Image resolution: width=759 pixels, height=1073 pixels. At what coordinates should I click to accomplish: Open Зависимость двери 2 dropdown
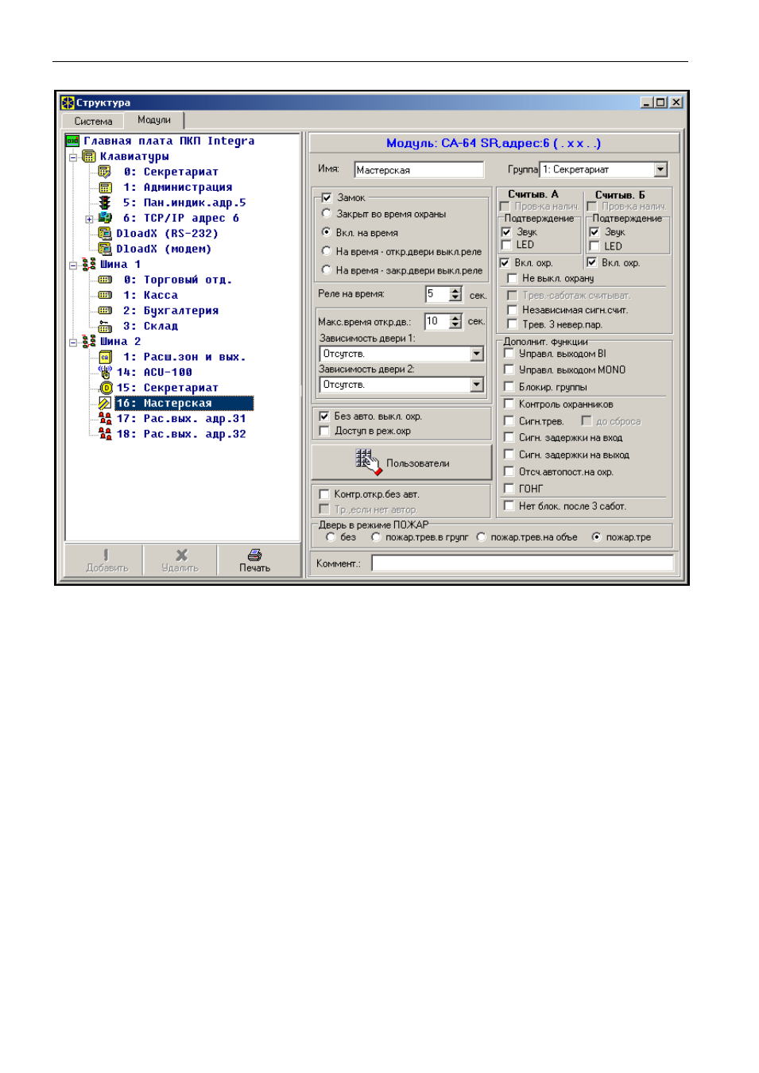477,385
